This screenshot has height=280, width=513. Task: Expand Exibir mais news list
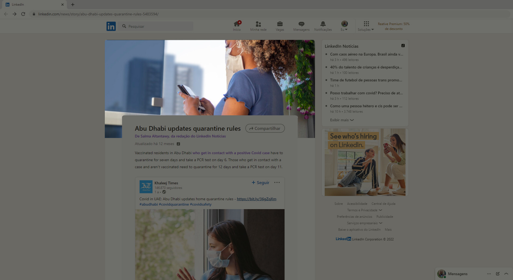(x=342, y=120)
